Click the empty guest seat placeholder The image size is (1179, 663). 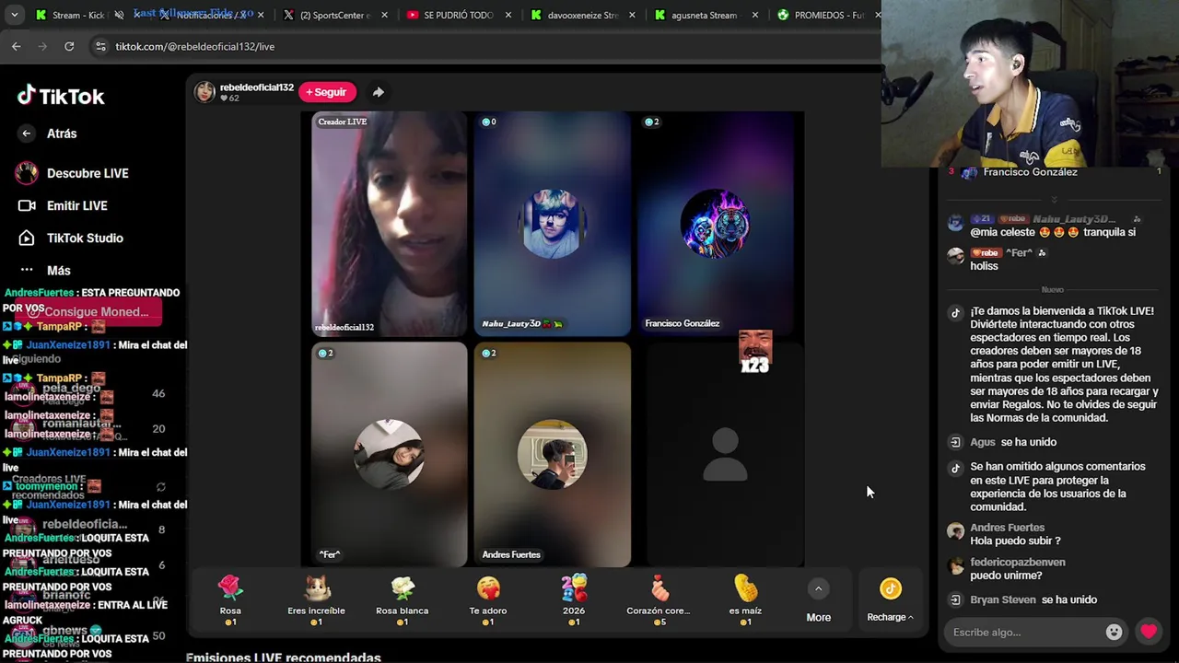(725, 455)
